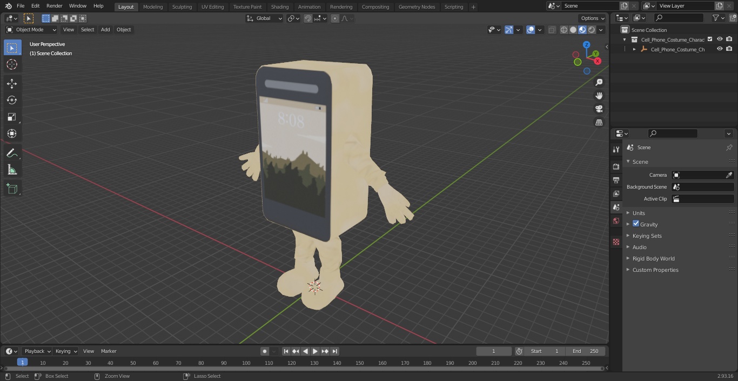Image resolution: width=738 pixels, height=381 pixels.
Task: Toggle snapping magnet icon
Action: pyautogui.click(x=308, y=18)
